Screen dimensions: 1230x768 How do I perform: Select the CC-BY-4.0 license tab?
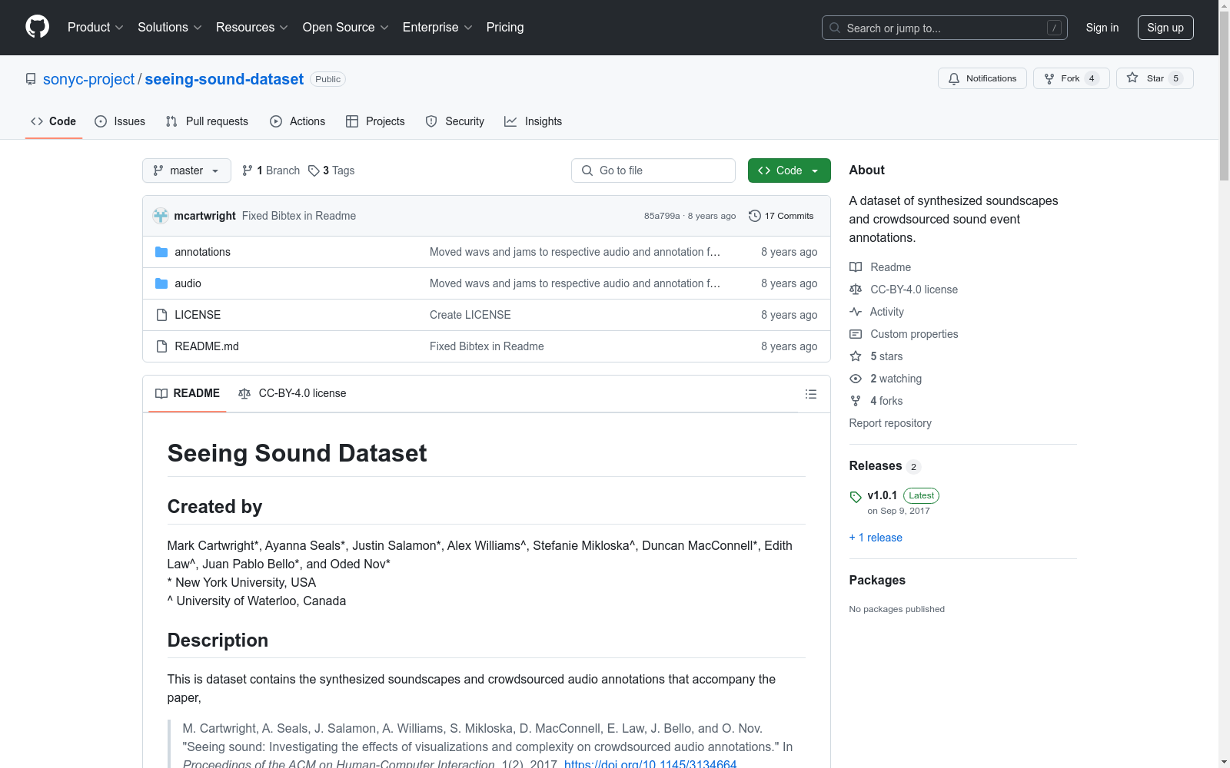(292, 393)
